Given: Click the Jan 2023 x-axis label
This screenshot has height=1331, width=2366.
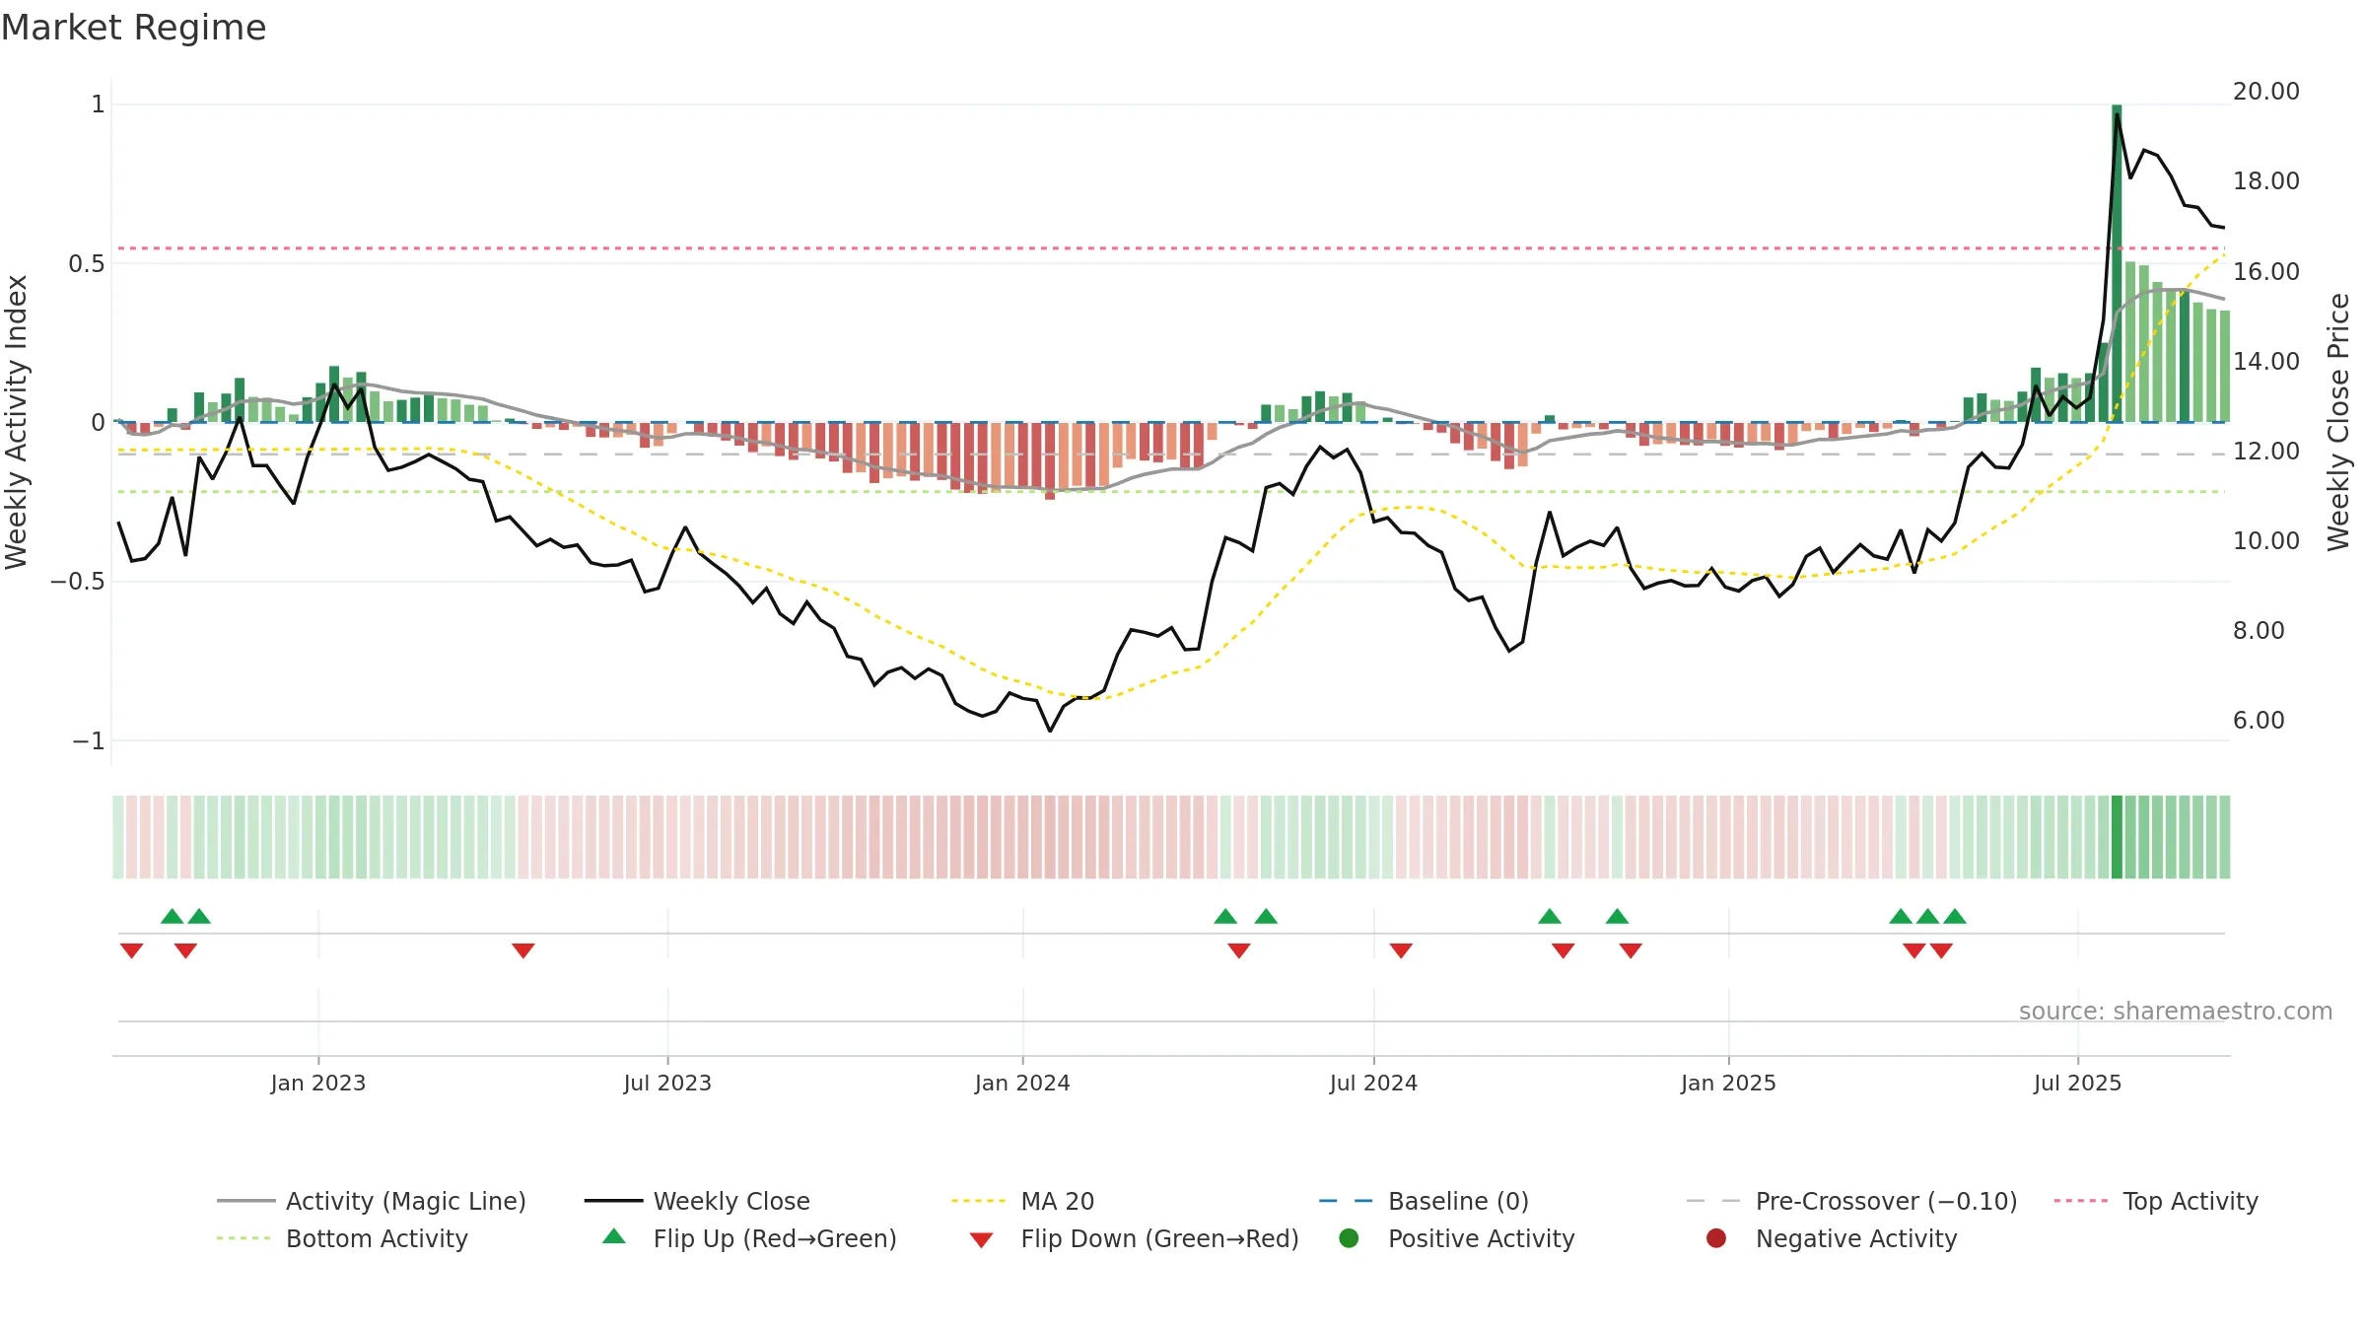Looking at the screenshot, I should [317, 1083].
